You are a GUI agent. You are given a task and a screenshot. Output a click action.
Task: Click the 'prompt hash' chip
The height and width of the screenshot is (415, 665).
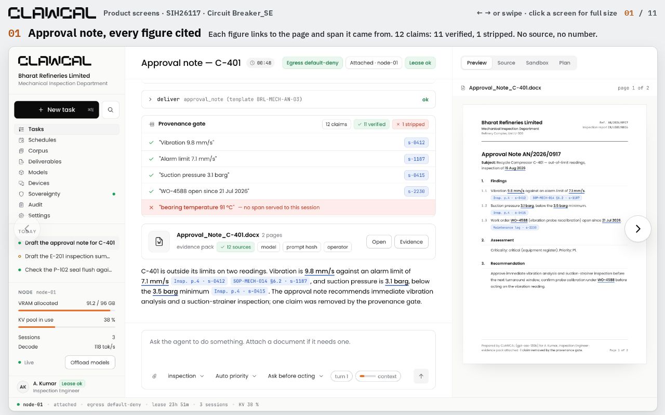(302, 247)
